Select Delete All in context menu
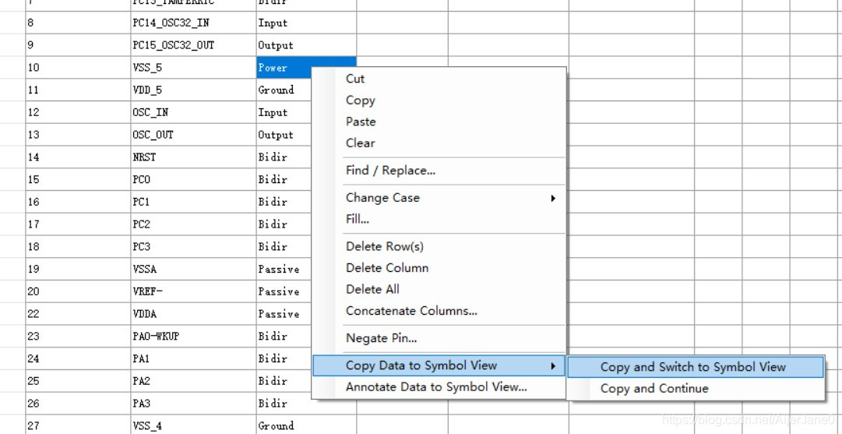 point(372,289)
